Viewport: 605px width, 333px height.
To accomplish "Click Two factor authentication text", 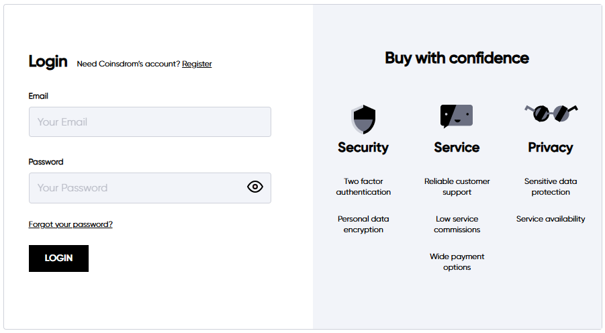I will tap(363, 187).
